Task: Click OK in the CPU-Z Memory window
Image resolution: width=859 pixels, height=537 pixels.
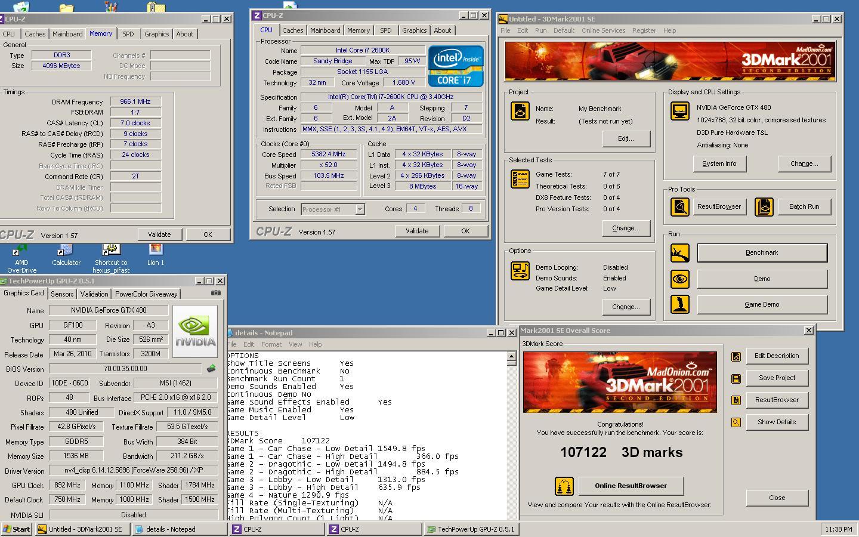Action: tap(208, 234)
